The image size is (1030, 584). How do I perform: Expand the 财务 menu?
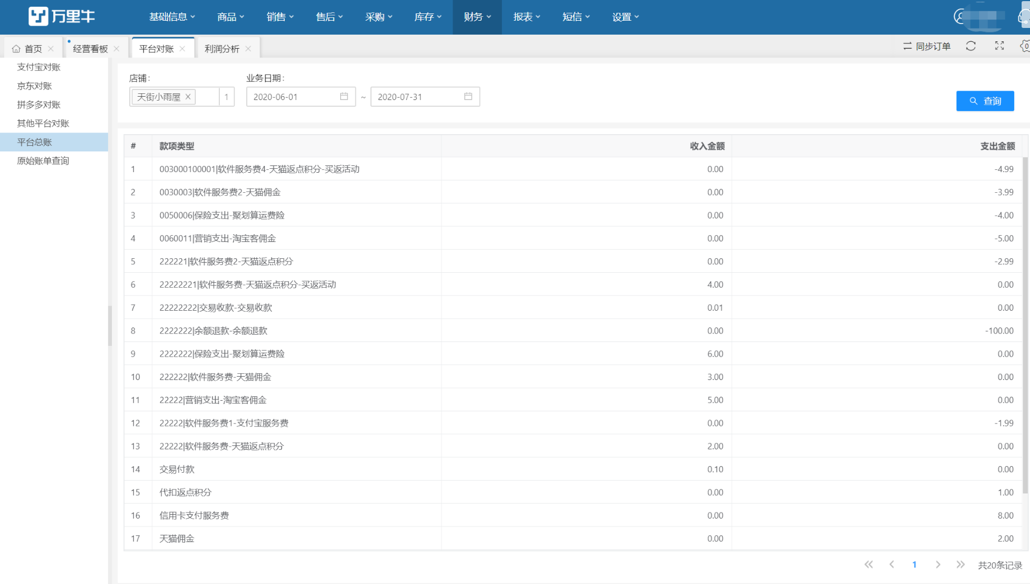tap(477, 17)
